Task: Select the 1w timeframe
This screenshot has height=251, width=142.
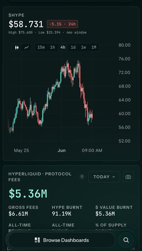Action: point(84,47)
